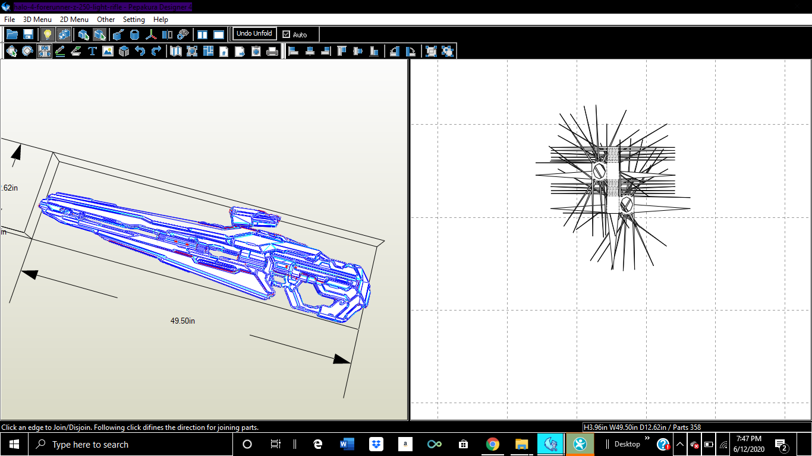Image resolution: width=812 pixels, height=456 pixels.
Task: Click the Windows search box
Action: [90, 444]
